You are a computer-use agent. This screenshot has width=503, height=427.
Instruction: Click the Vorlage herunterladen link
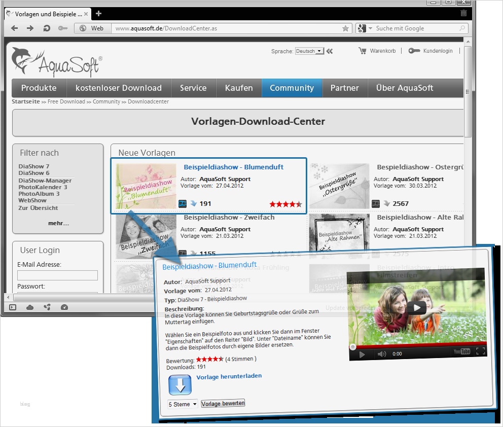coord(229,376)
